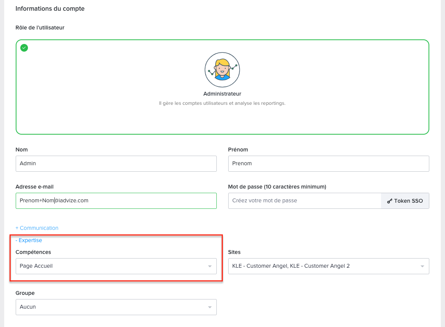Click the caret arrow in the Groupe field

(x=209, y=307)
